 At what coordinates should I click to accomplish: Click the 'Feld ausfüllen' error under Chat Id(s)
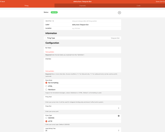point(50,71)
